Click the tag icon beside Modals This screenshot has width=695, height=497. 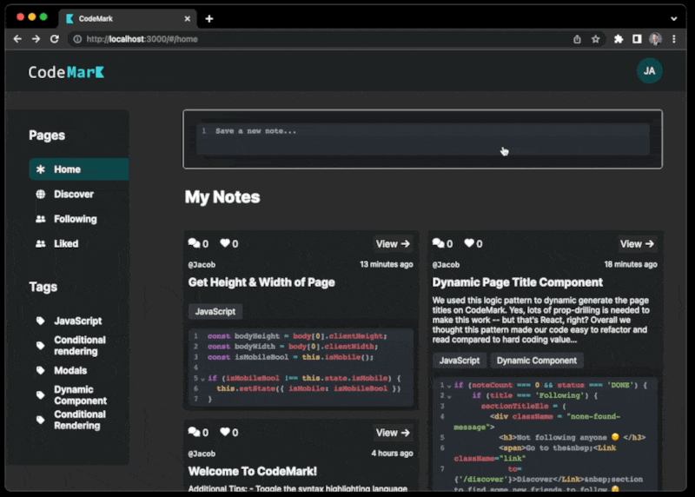pos(40,370)
